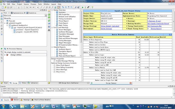Click the Undo toolbar icon
175x109 pixels.
(x=30, y=7)
